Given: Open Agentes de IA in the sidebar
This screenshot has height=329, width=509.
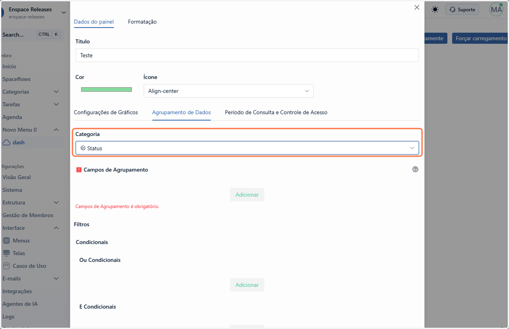Looking at the screenshot, I should pyautogui.click(x=20, y=304).
